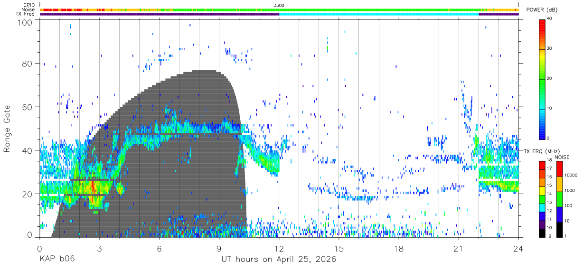This screenshot has width=583, height=269.
Task: Click the x-axis tick label 12
Action: (x=279, y=249)
